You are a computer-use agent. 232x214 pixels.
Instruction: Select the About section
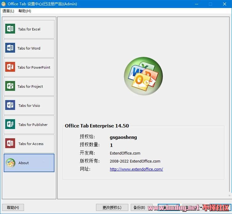click(x=29, y=163)
